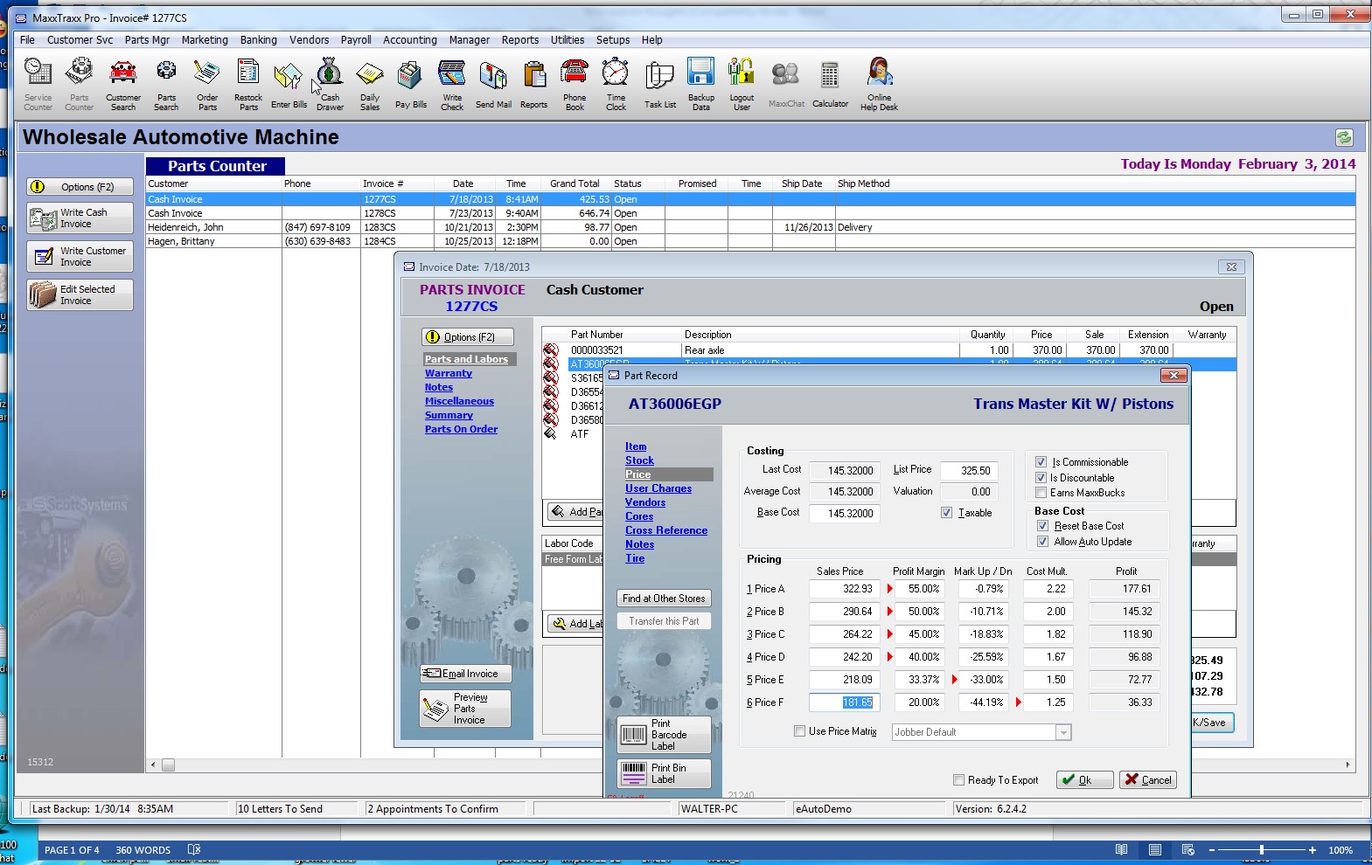
Task: Select Heidenreich, John invoice row
Action: click(x=750, y=227)
